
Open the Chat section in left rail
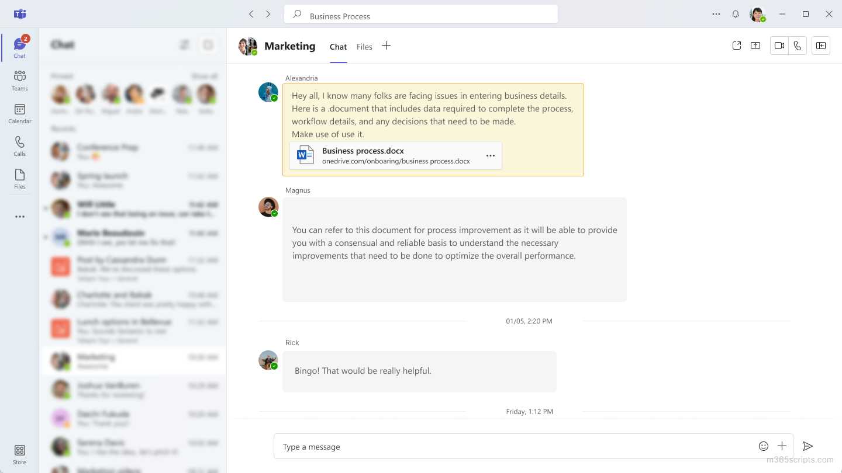click(19, 47)
